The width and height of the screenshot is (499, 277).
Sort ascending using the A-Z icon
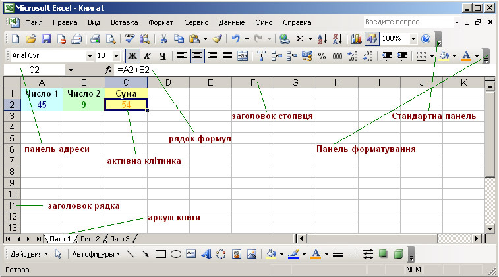pyautogui.click(x=322, y=39)
